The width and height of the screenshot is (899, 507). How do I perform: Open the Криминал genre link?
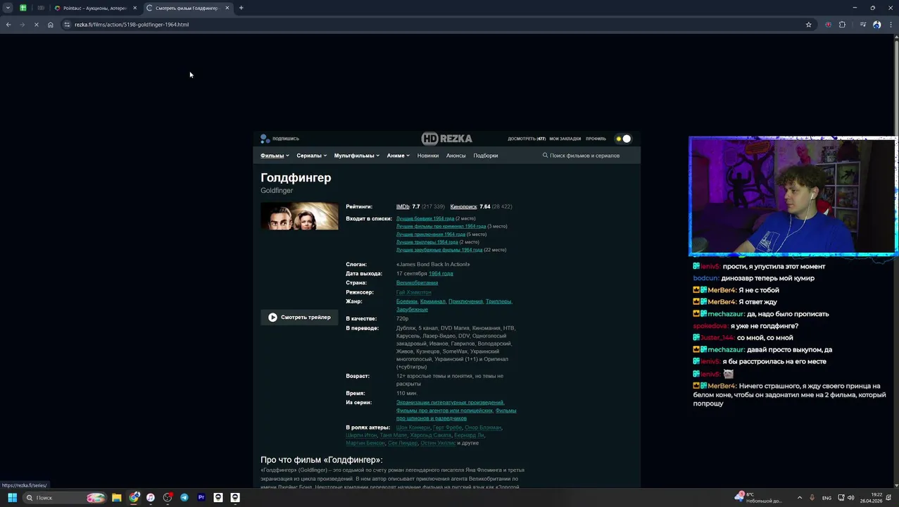coord(433,301)
